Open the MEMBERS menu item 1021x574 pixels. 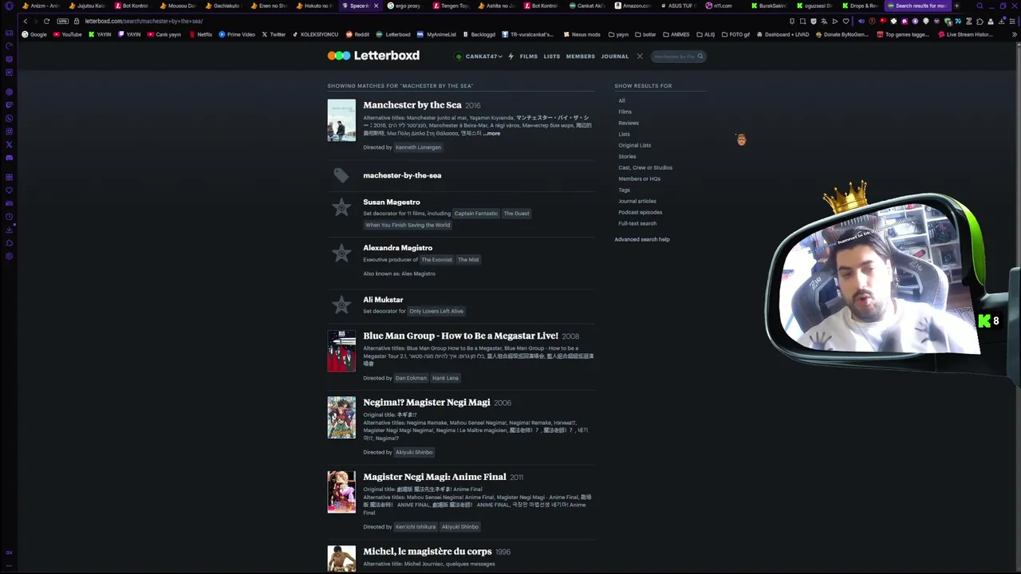(581, 57)
